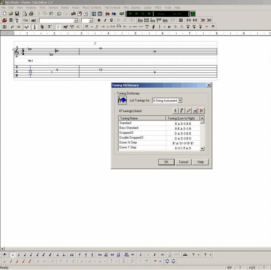The image size is (271, 270).
Task: Click the red X delete tuning icon
Action: [x=201, y=111]
